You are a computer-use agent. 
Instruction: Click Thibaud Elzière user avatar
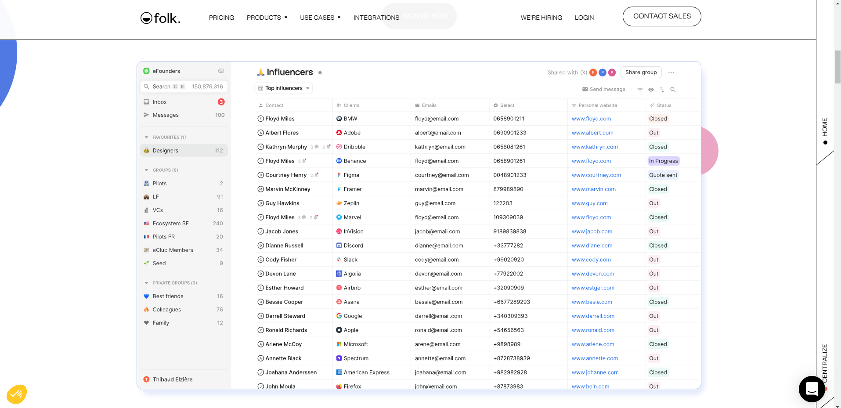coord(147,379)
